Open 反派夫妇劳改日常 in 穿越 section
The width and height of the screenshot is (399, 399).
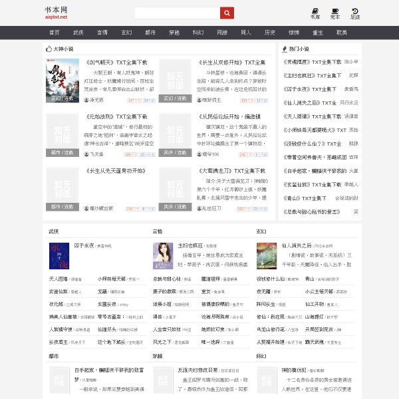[198, 370]
